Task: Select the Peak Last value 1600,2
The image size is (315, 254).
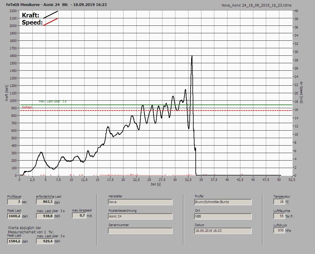Action: tap(14, 216)
